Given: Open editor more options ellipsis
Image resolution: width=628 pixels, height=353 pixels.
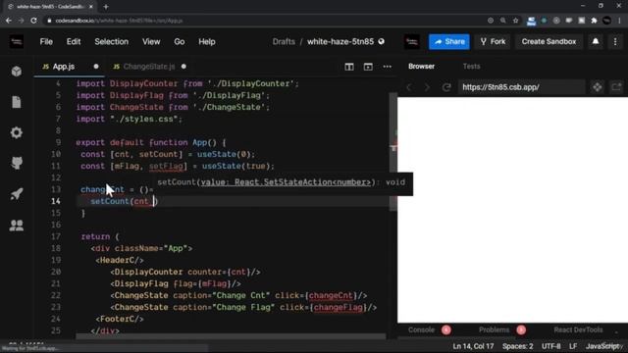Looking at the screenshot, I should point(387,67).
